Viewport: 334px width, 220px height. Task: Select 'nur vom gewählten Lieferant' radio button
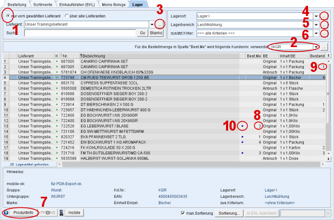click(x=7, y=15)
